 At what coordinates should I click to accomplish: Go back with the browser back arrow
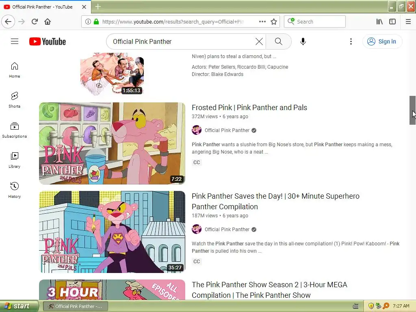(x=8, y=22)
